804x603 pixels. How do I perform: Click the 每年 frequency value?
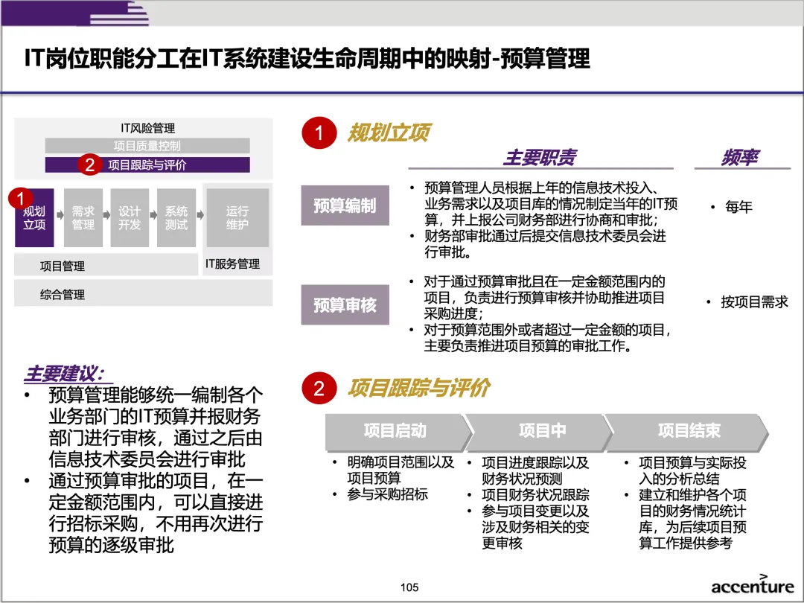(738, 207)
